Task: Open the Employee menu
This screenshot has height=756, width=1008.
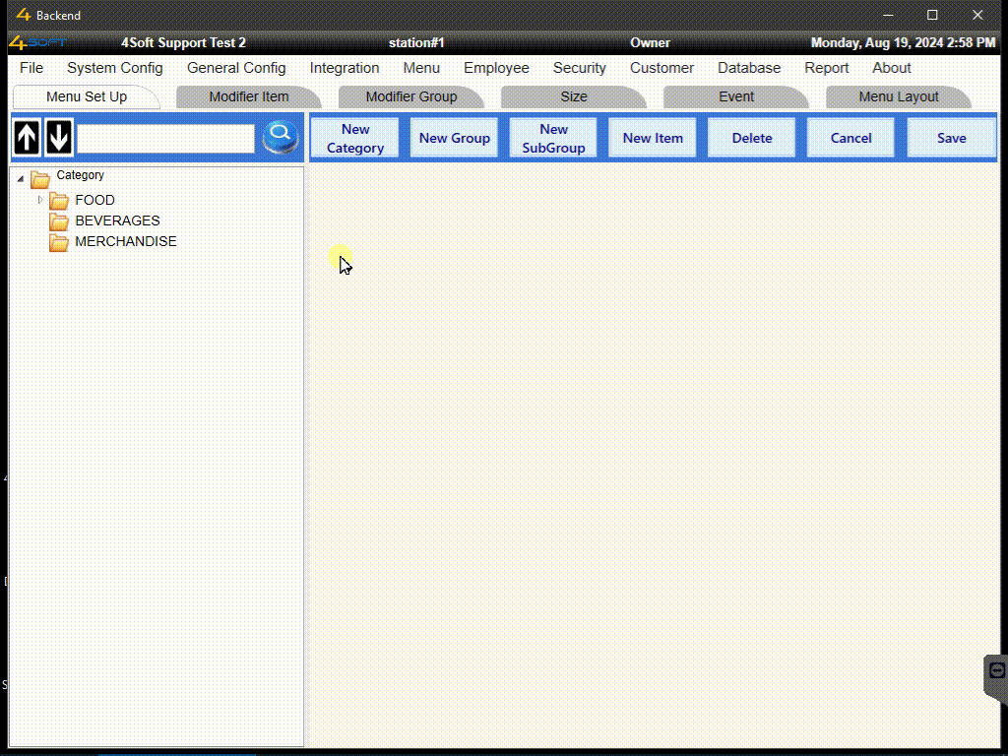Action: [496, 68]
